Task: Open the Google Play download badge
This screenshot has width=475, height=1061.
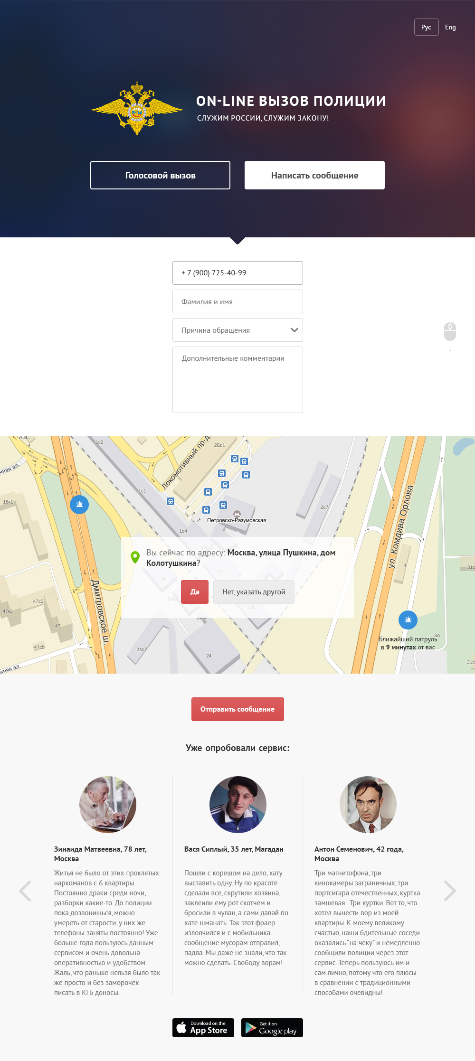Action: 272,1028
